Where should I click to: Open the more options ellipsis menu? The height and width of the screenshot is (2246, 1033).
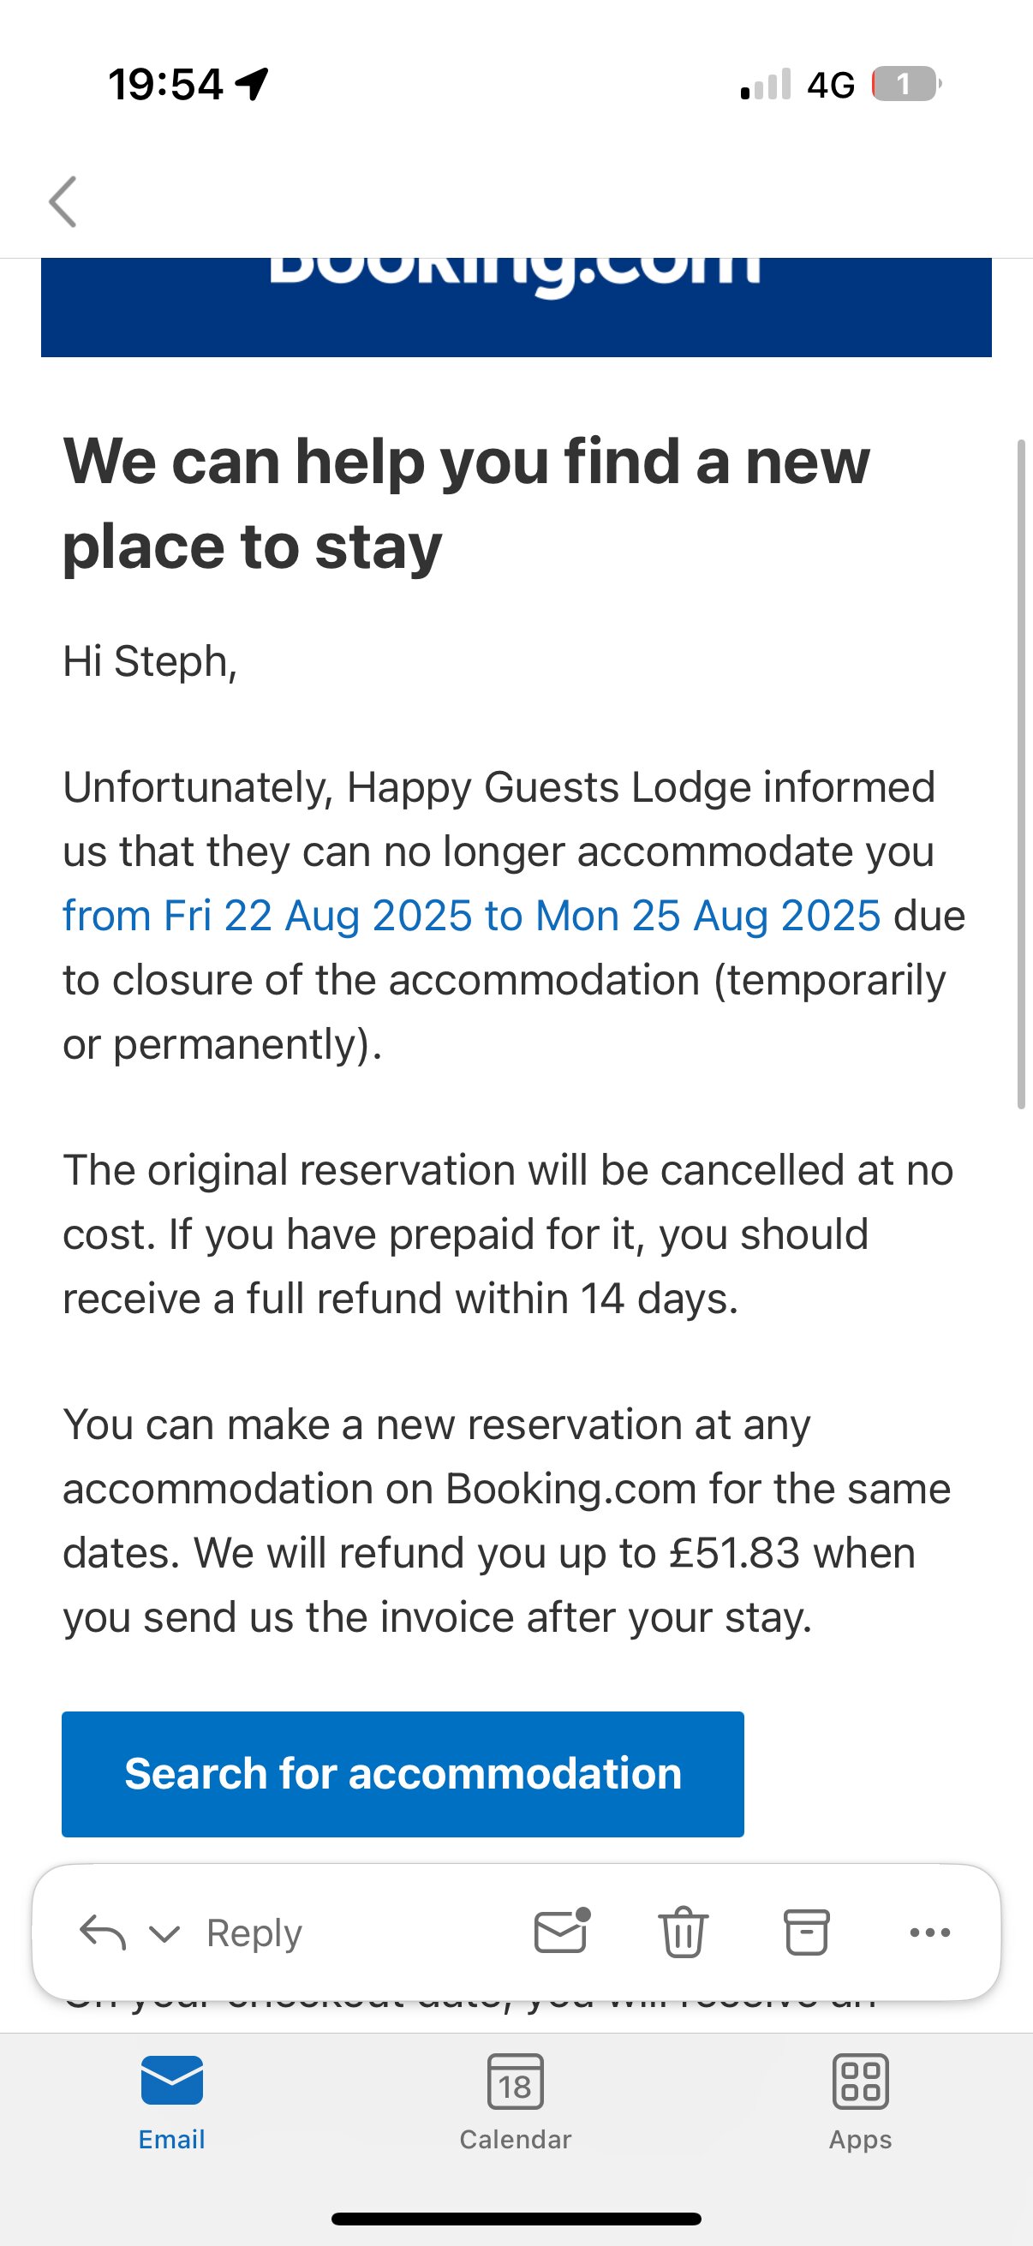click(x=929, y=1932)
